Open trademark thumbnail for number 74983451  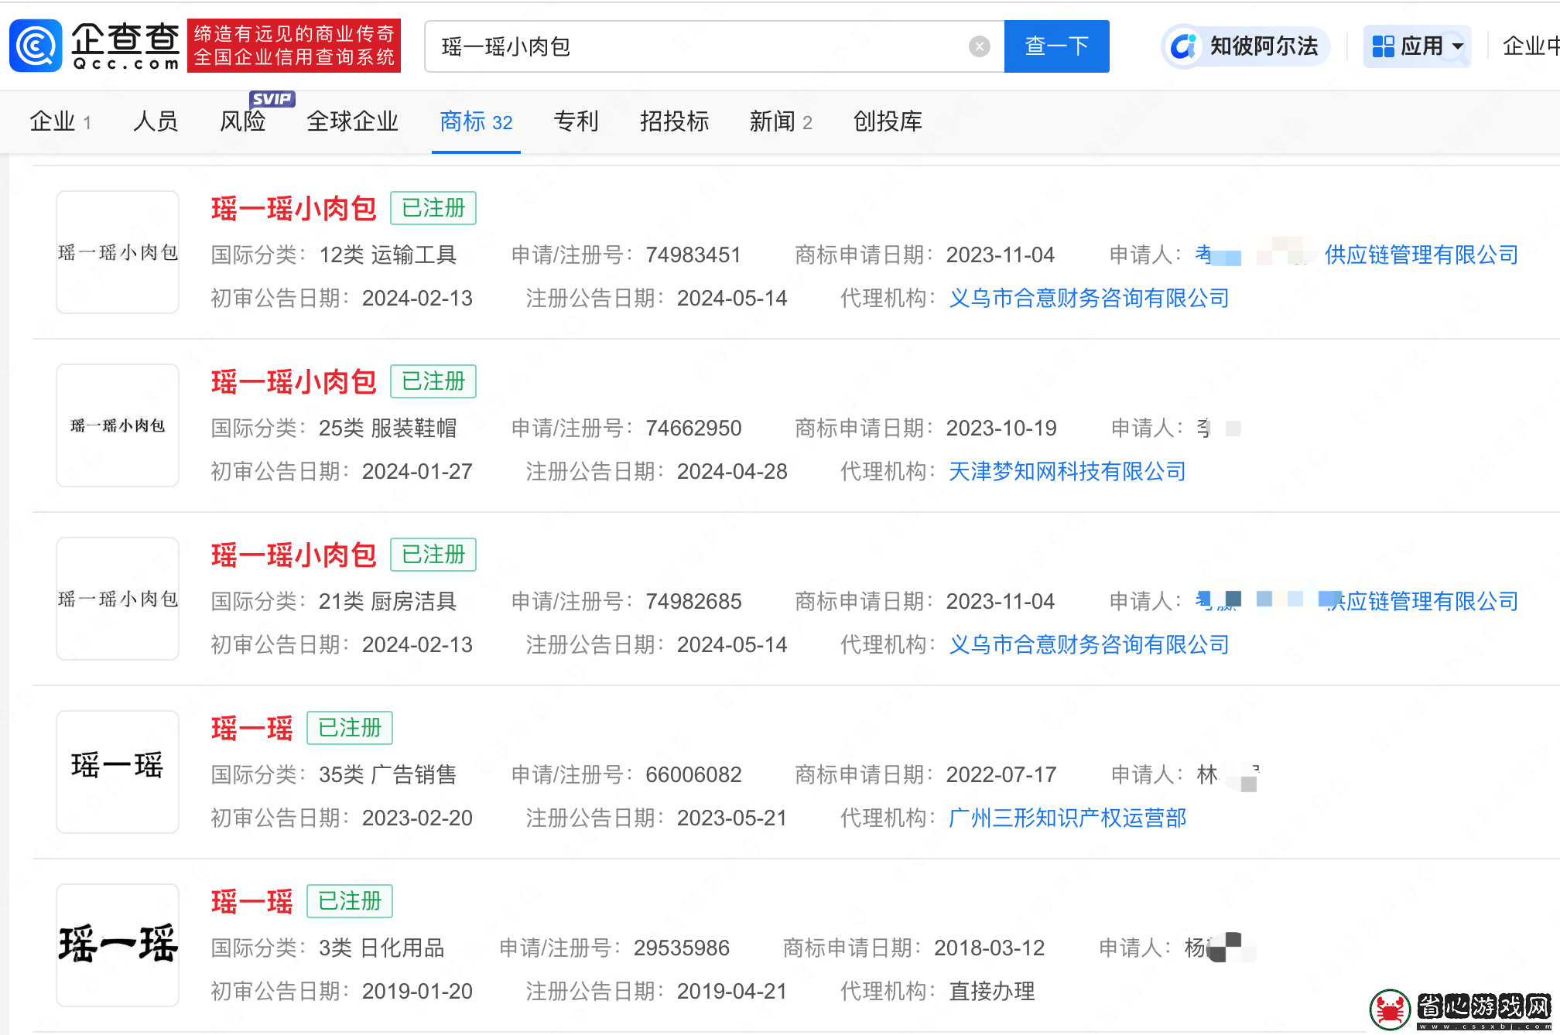[x=118, y=252]
